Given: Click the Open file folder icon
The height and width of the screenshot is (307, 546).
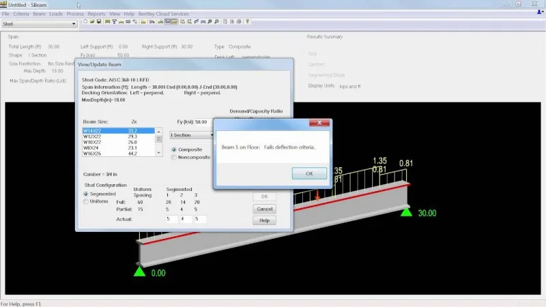Looking at the screenshot, I should (92, 22).
